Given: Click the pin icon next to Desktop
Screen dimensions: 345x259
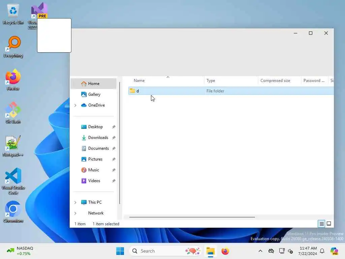Looking at the screenshot, I should 114,127.
